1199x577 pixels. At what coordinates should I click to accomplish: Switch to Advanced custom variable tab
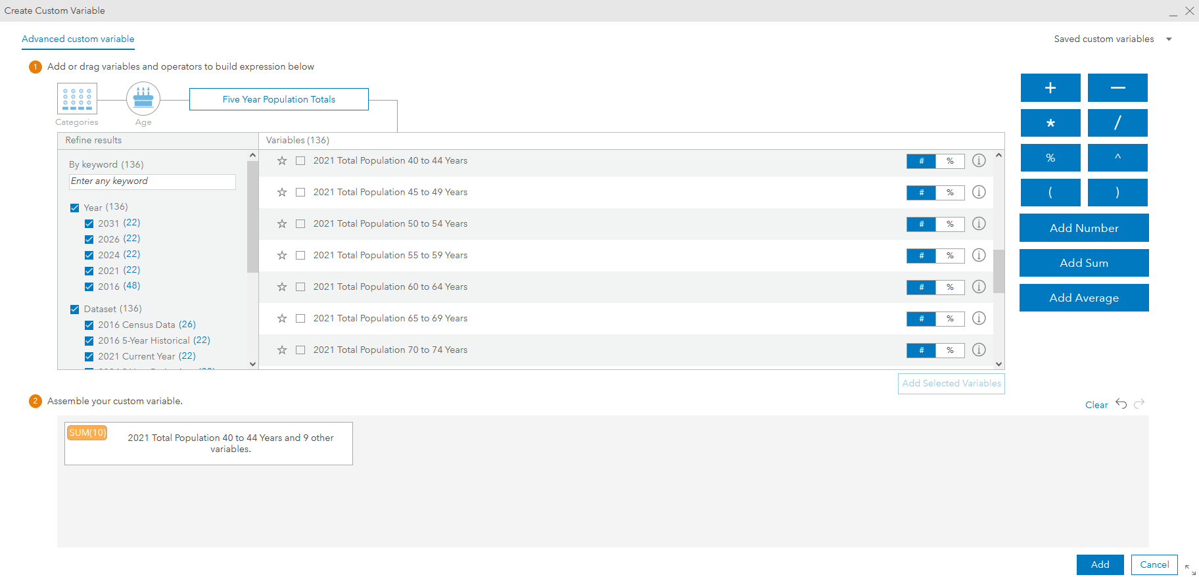[x=78, y=39]
